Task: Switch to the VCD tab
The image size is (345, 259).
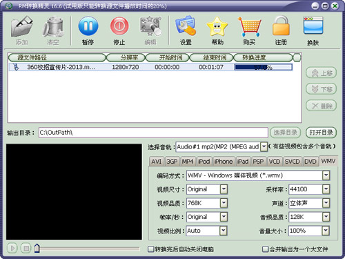Action: click(275, 162)
